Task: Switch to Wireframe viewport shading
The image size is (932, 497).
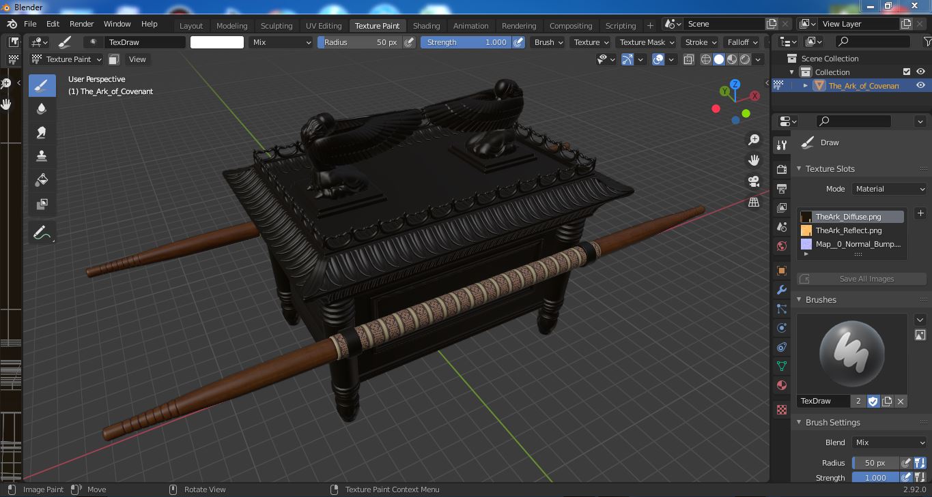Action: [706, 59]
